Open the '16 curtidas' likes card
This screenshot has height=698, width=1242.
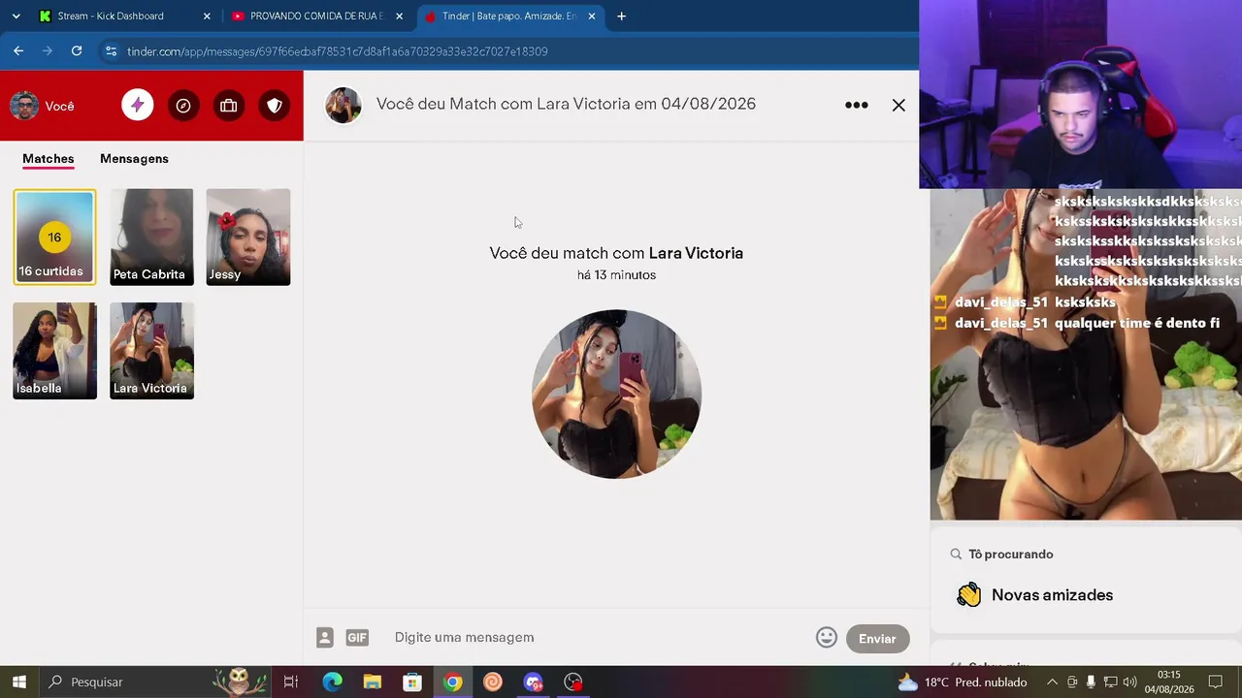coord(54,237)
